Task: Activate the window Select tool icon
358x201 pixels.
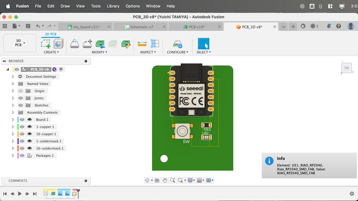Action: 203,44
